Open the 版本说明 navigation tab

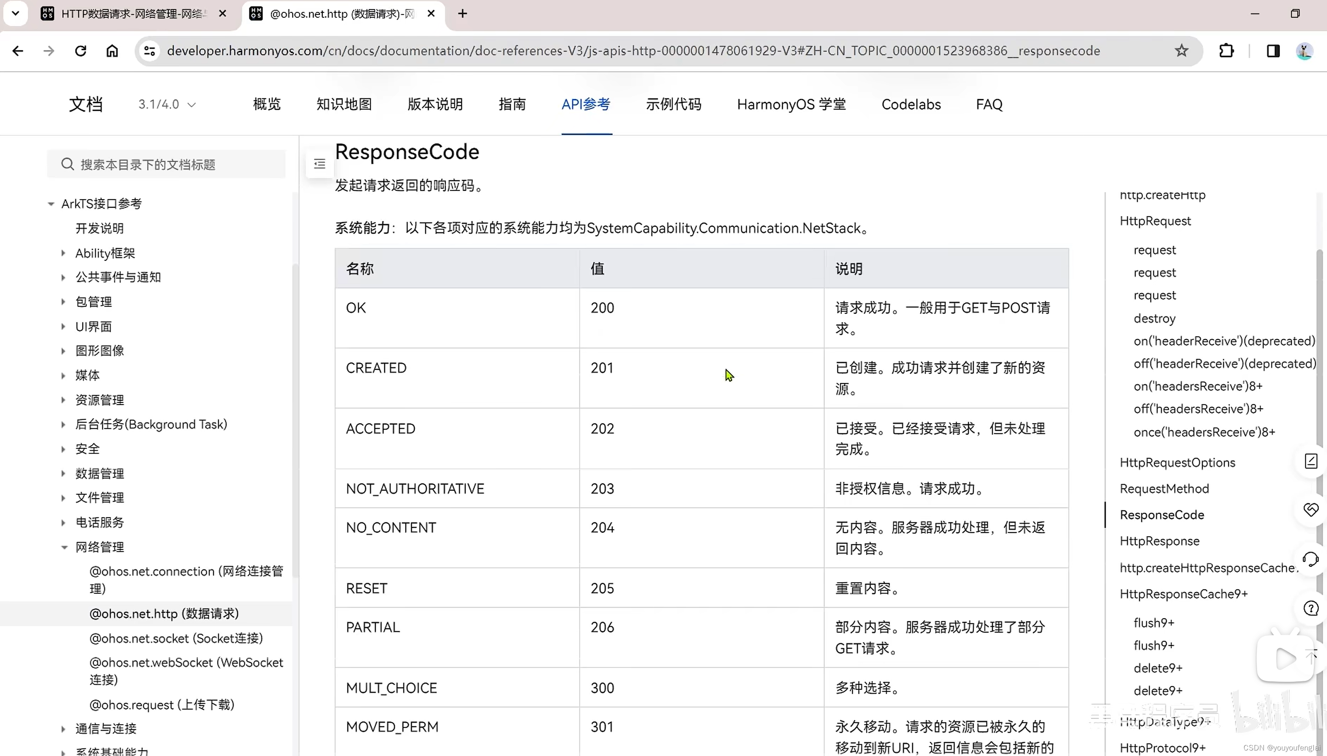pyautogui.click(x=435, y=104)
